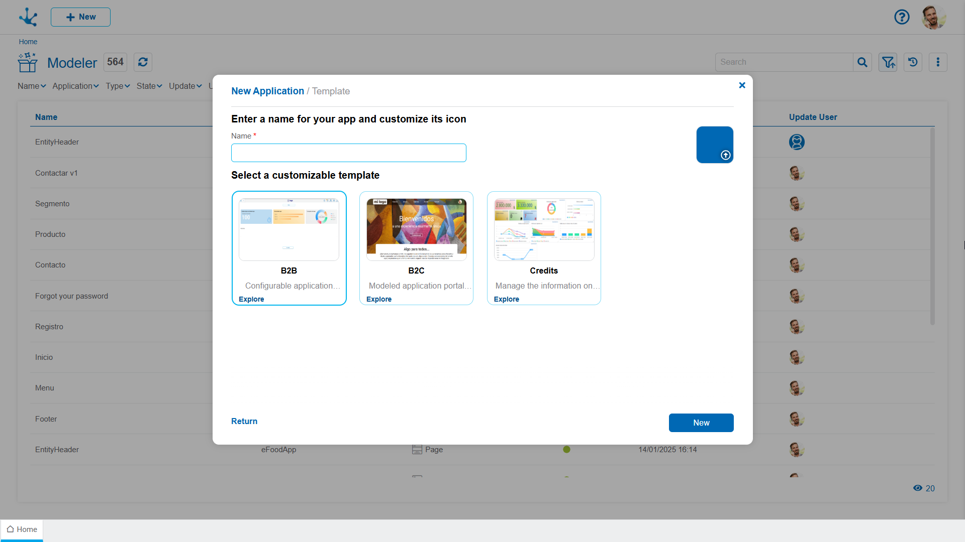The image size is (965, 542).
Task: Toggle the eye visible count indicator
Action: [x=918, y=488]
